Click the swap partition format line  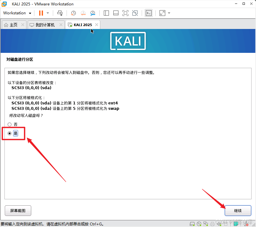point(65,108)
